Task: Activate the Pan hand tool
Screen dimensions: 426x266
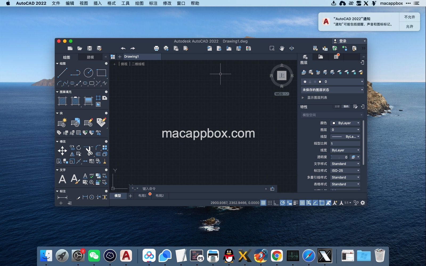Action: 282,48
